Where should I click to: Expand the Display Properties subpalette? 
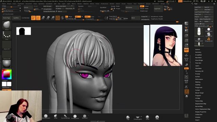(x=201, y=112)
